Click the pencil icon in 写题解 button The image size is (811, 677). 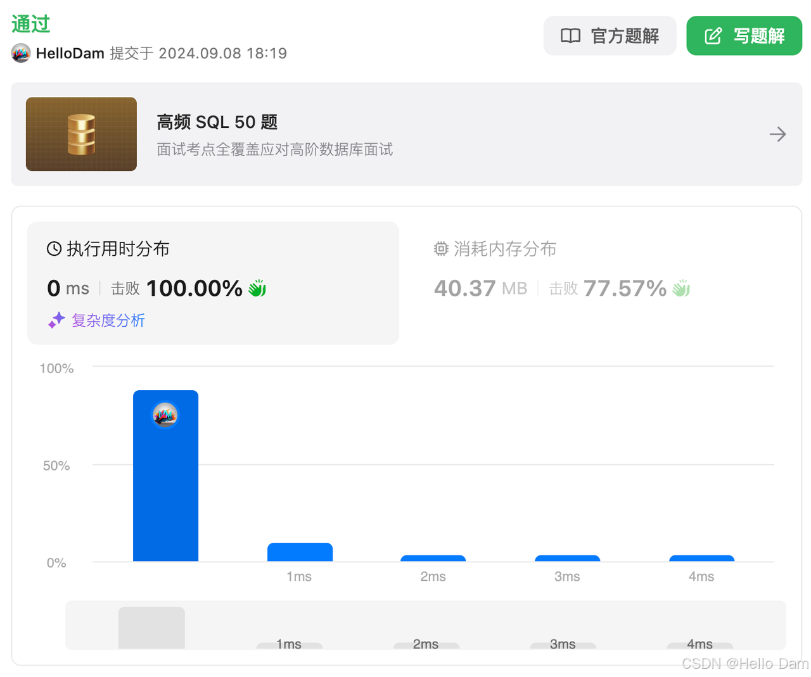tap(713, 35)
